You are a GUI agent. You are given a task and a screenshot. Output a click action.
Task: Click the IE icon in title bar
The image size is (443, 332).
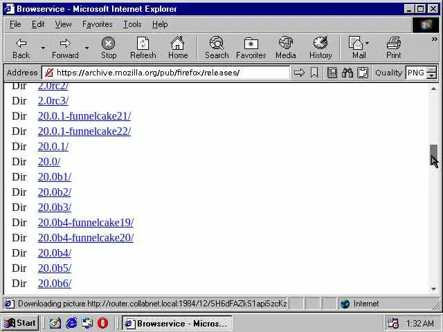click(9, 9)
